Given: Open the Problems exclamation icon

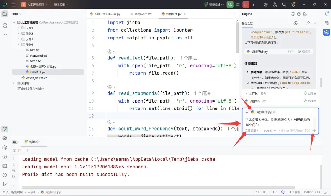Looking at the screenshot, I should pyautogui.click(x=5, y=175).
